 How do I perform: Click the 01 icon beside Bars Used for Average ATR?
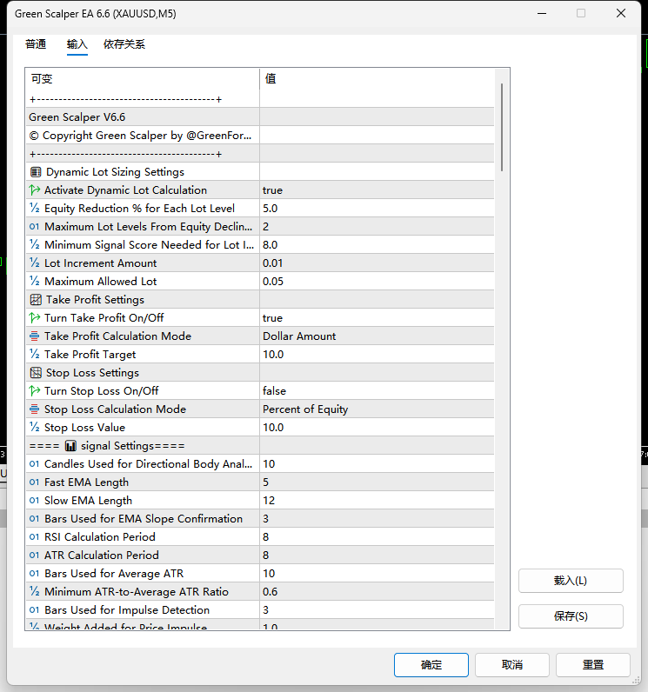click(x=35, y=573)
